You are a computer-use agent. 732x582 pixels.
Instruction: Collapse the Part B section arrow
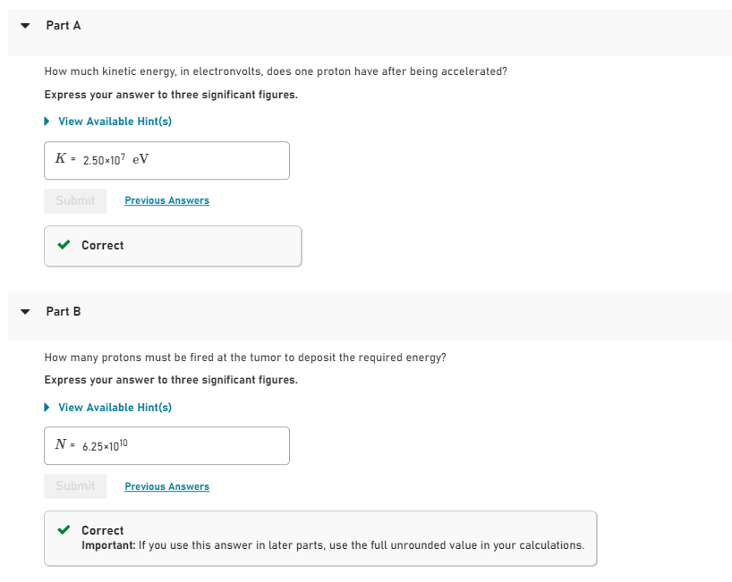(26, 312)
